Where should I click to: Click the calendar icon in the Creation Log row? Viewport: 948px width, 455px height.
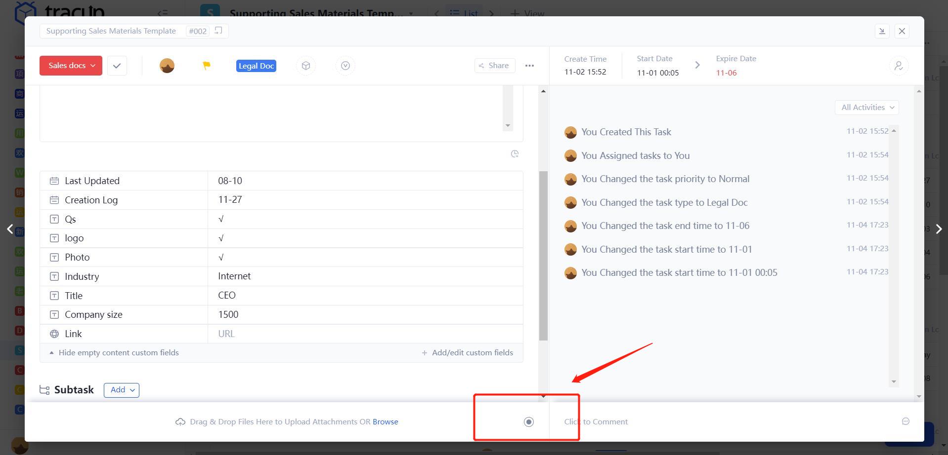tap(54, 200)
